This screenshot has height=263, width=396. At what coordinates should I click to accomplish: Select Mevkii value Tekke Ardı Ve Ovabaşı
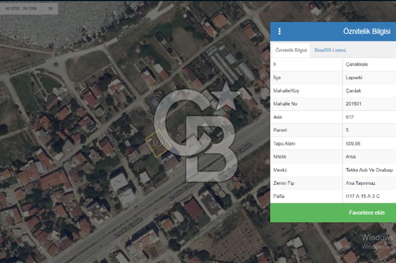(369, 170)
